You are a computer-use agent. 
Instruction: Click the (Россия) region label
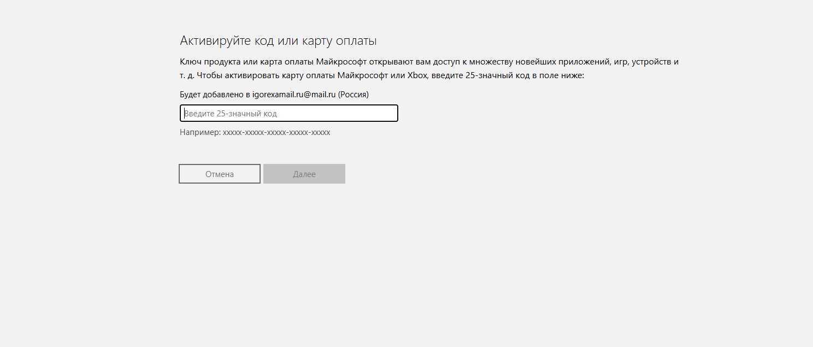(x=353, y=95)
